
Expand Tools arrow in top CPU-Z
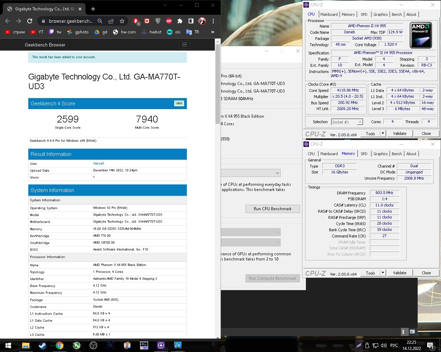click(383, 134)
